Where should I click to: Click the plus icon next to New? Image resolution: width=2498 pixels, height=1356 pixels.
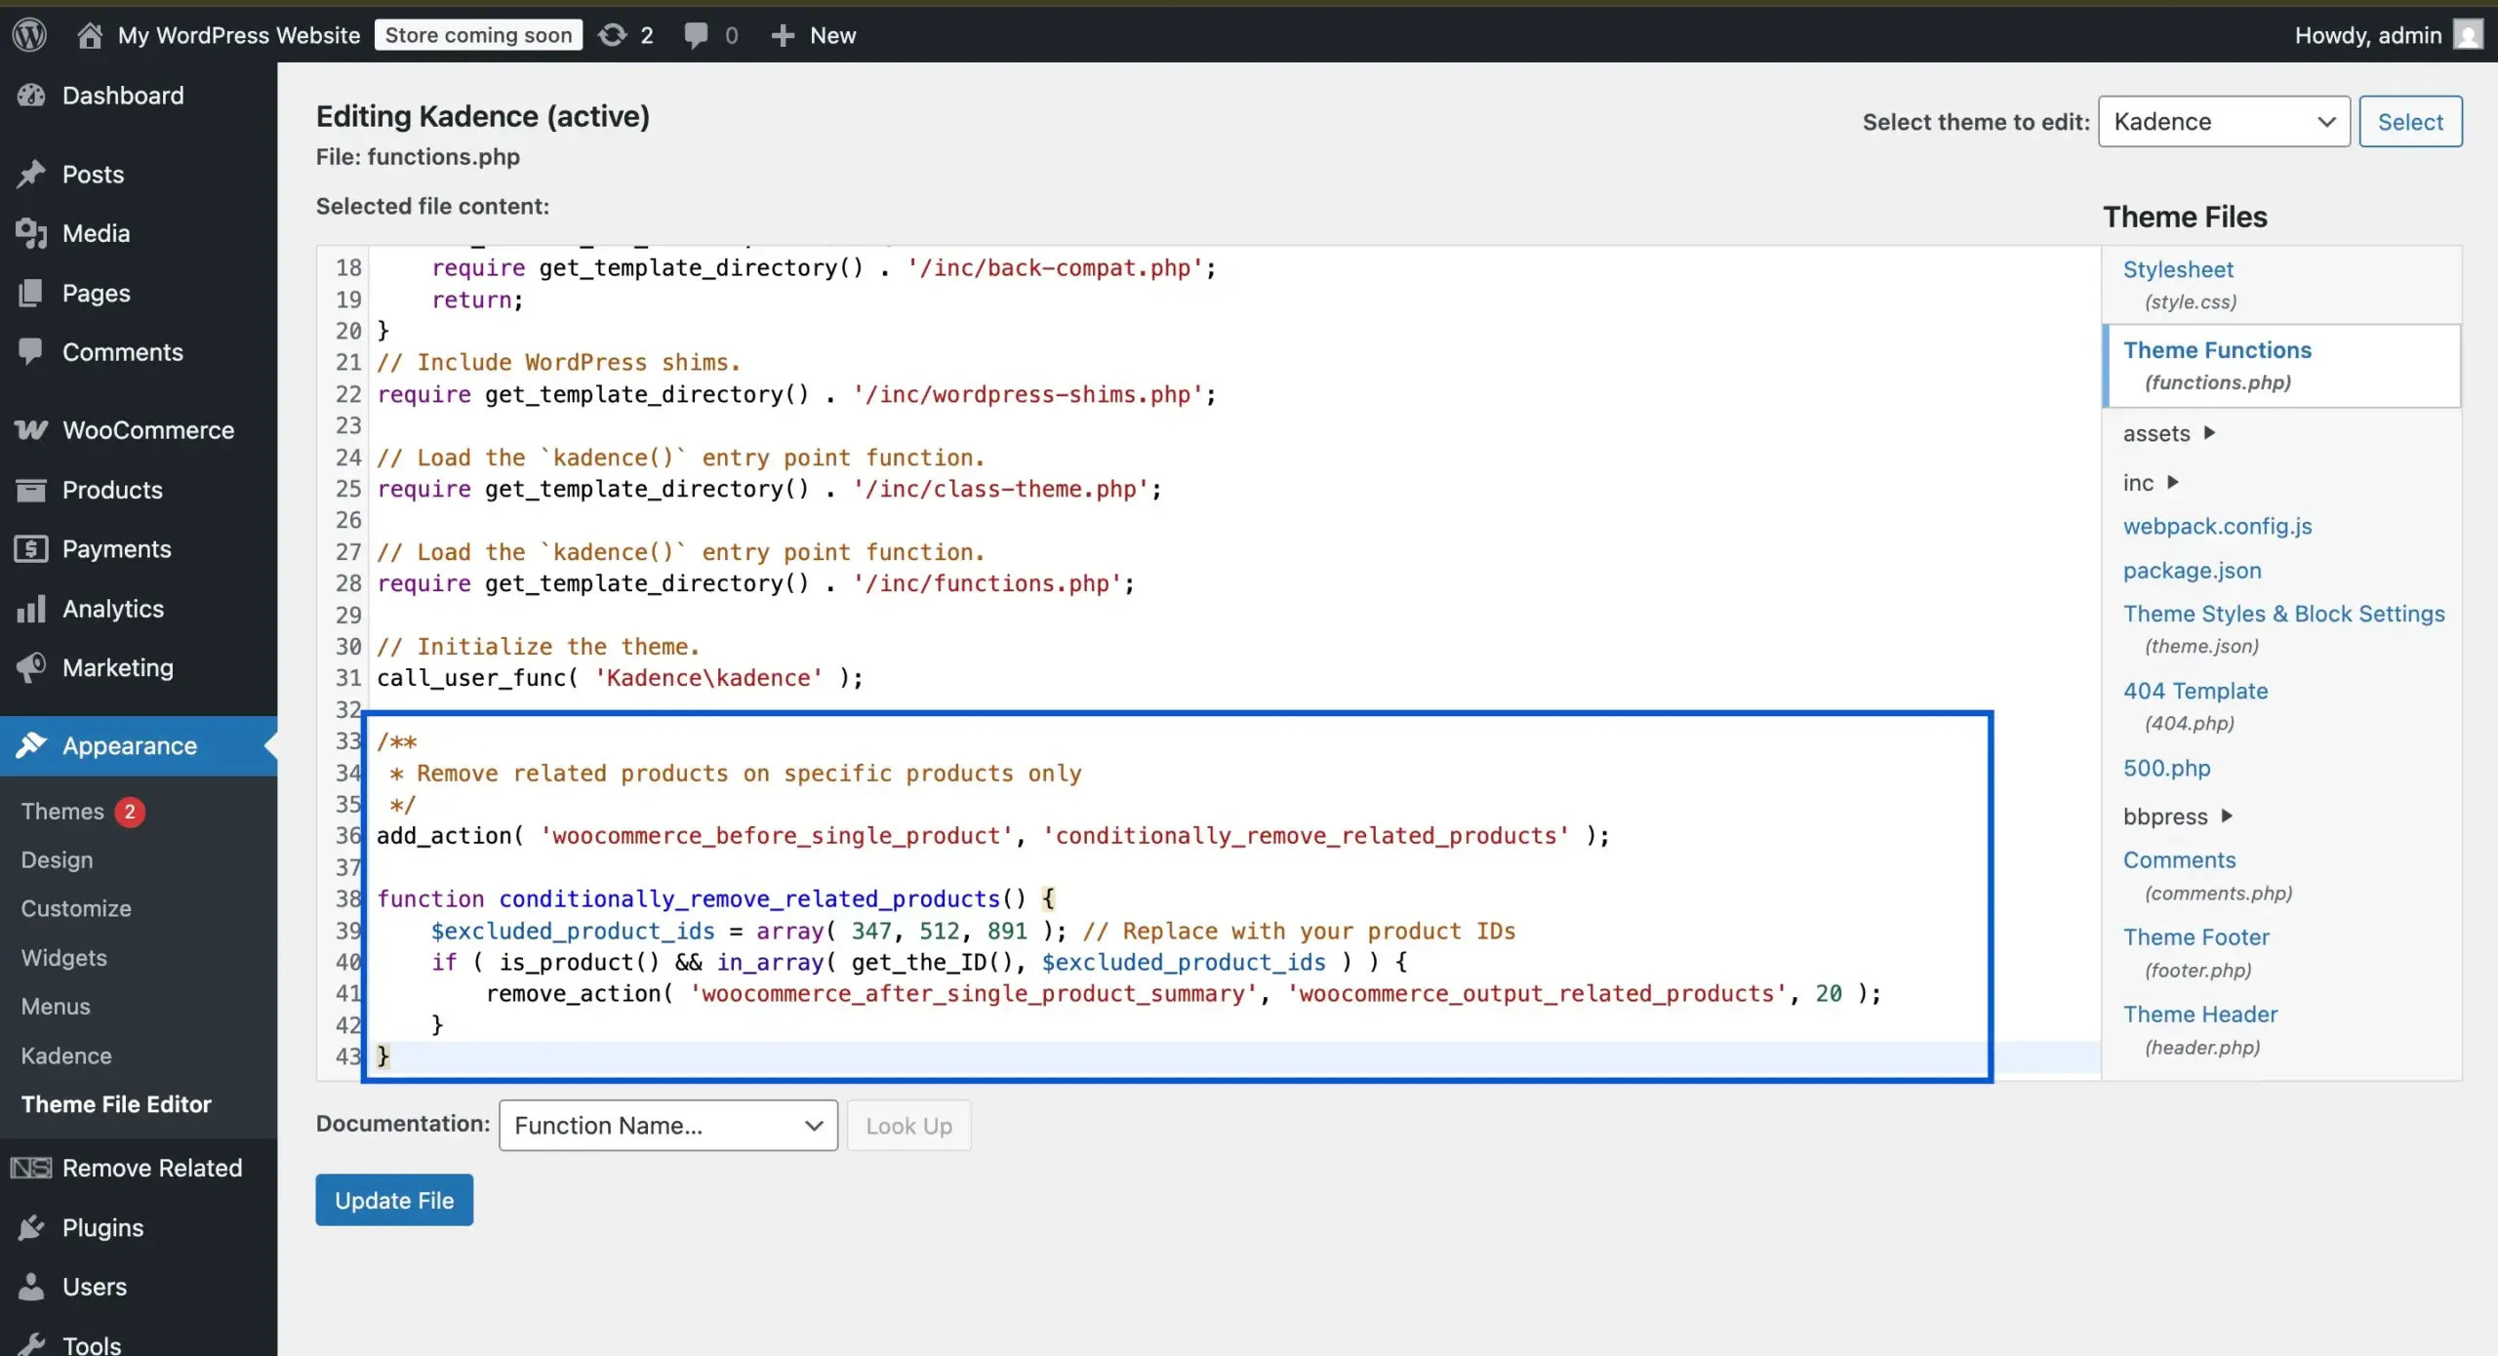point(783,35)
